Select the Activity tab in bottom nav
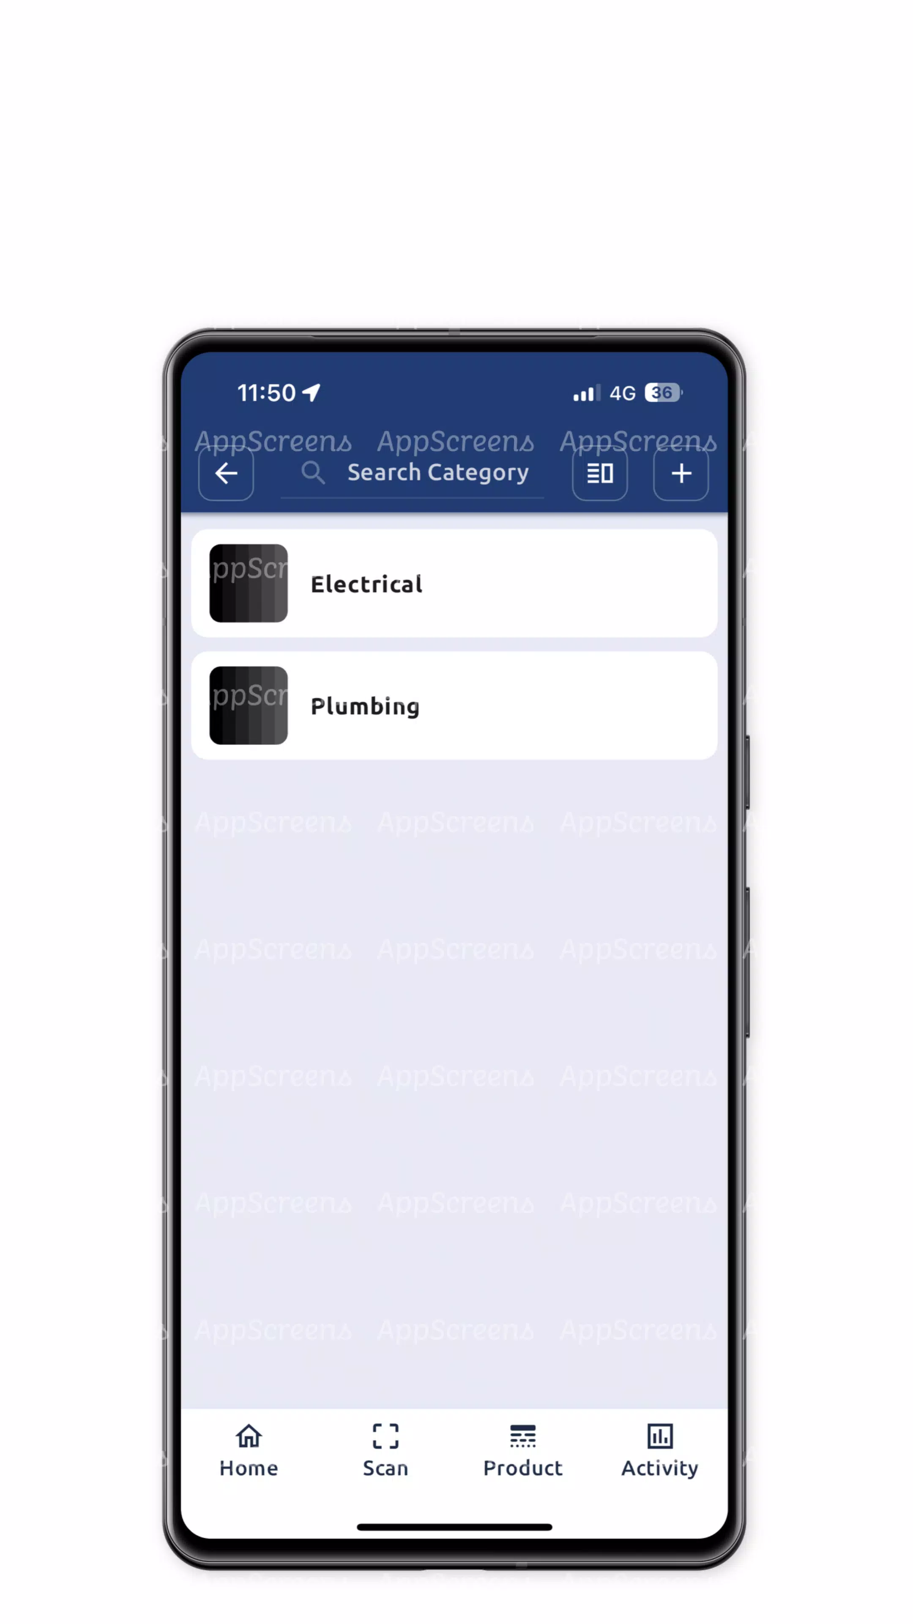 [x=659, y=1450]
